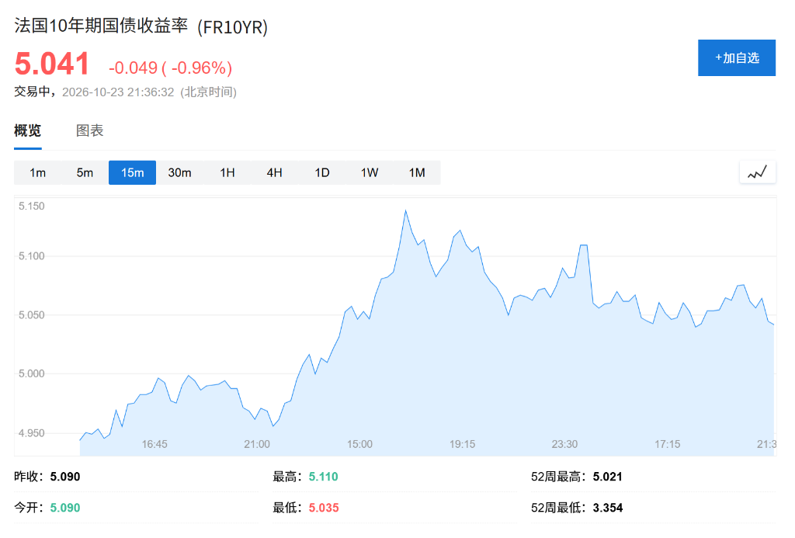This screenshot has height=538, width=795.
Task: Select the 5m interval
Action: pos(85,172)
